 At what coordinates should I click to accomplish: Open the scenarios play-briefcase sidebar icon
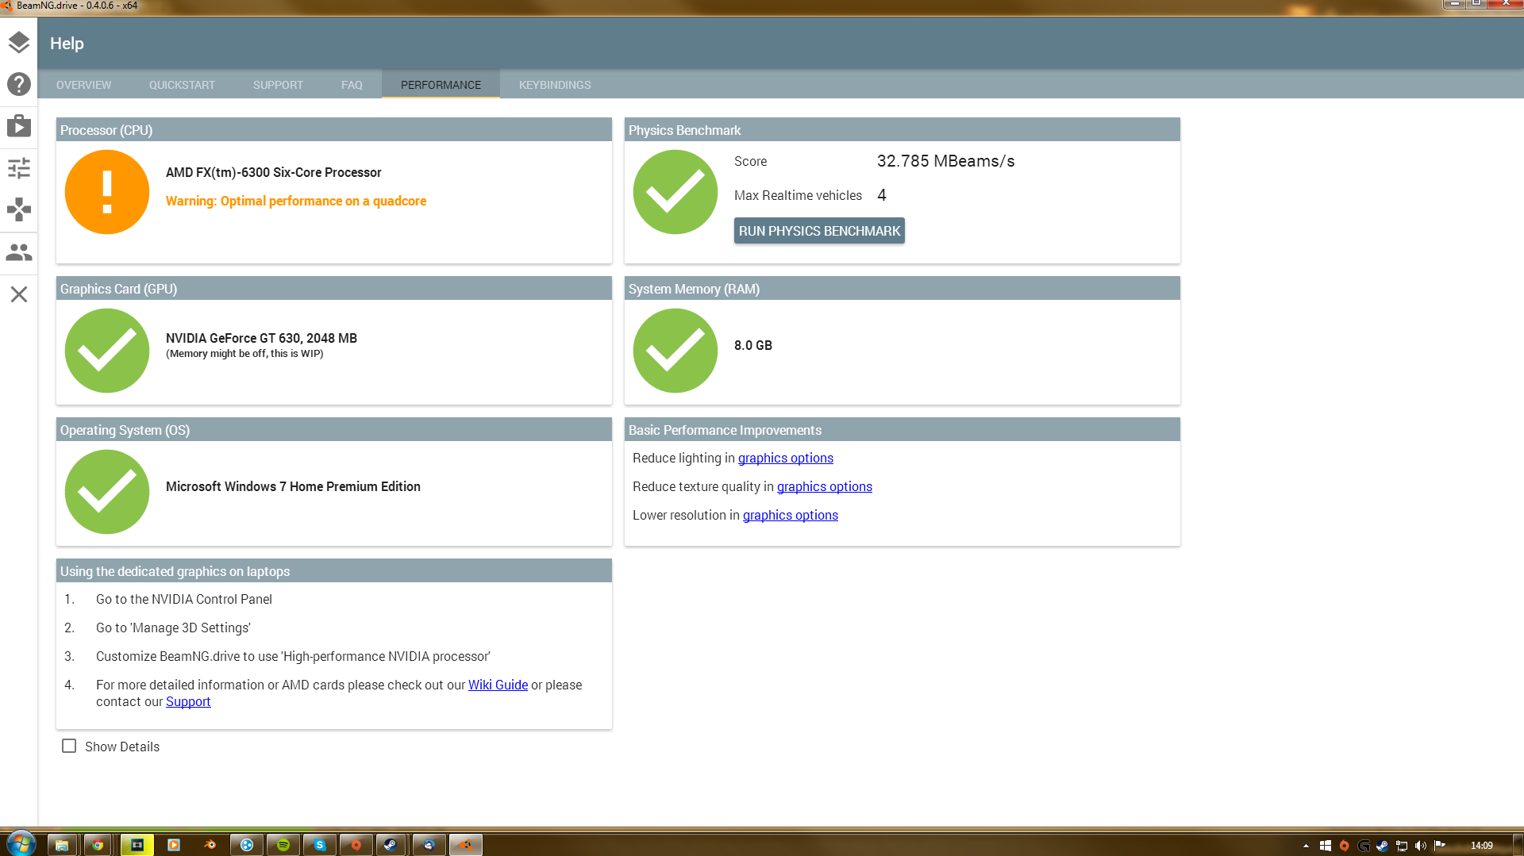coord(19,125)
